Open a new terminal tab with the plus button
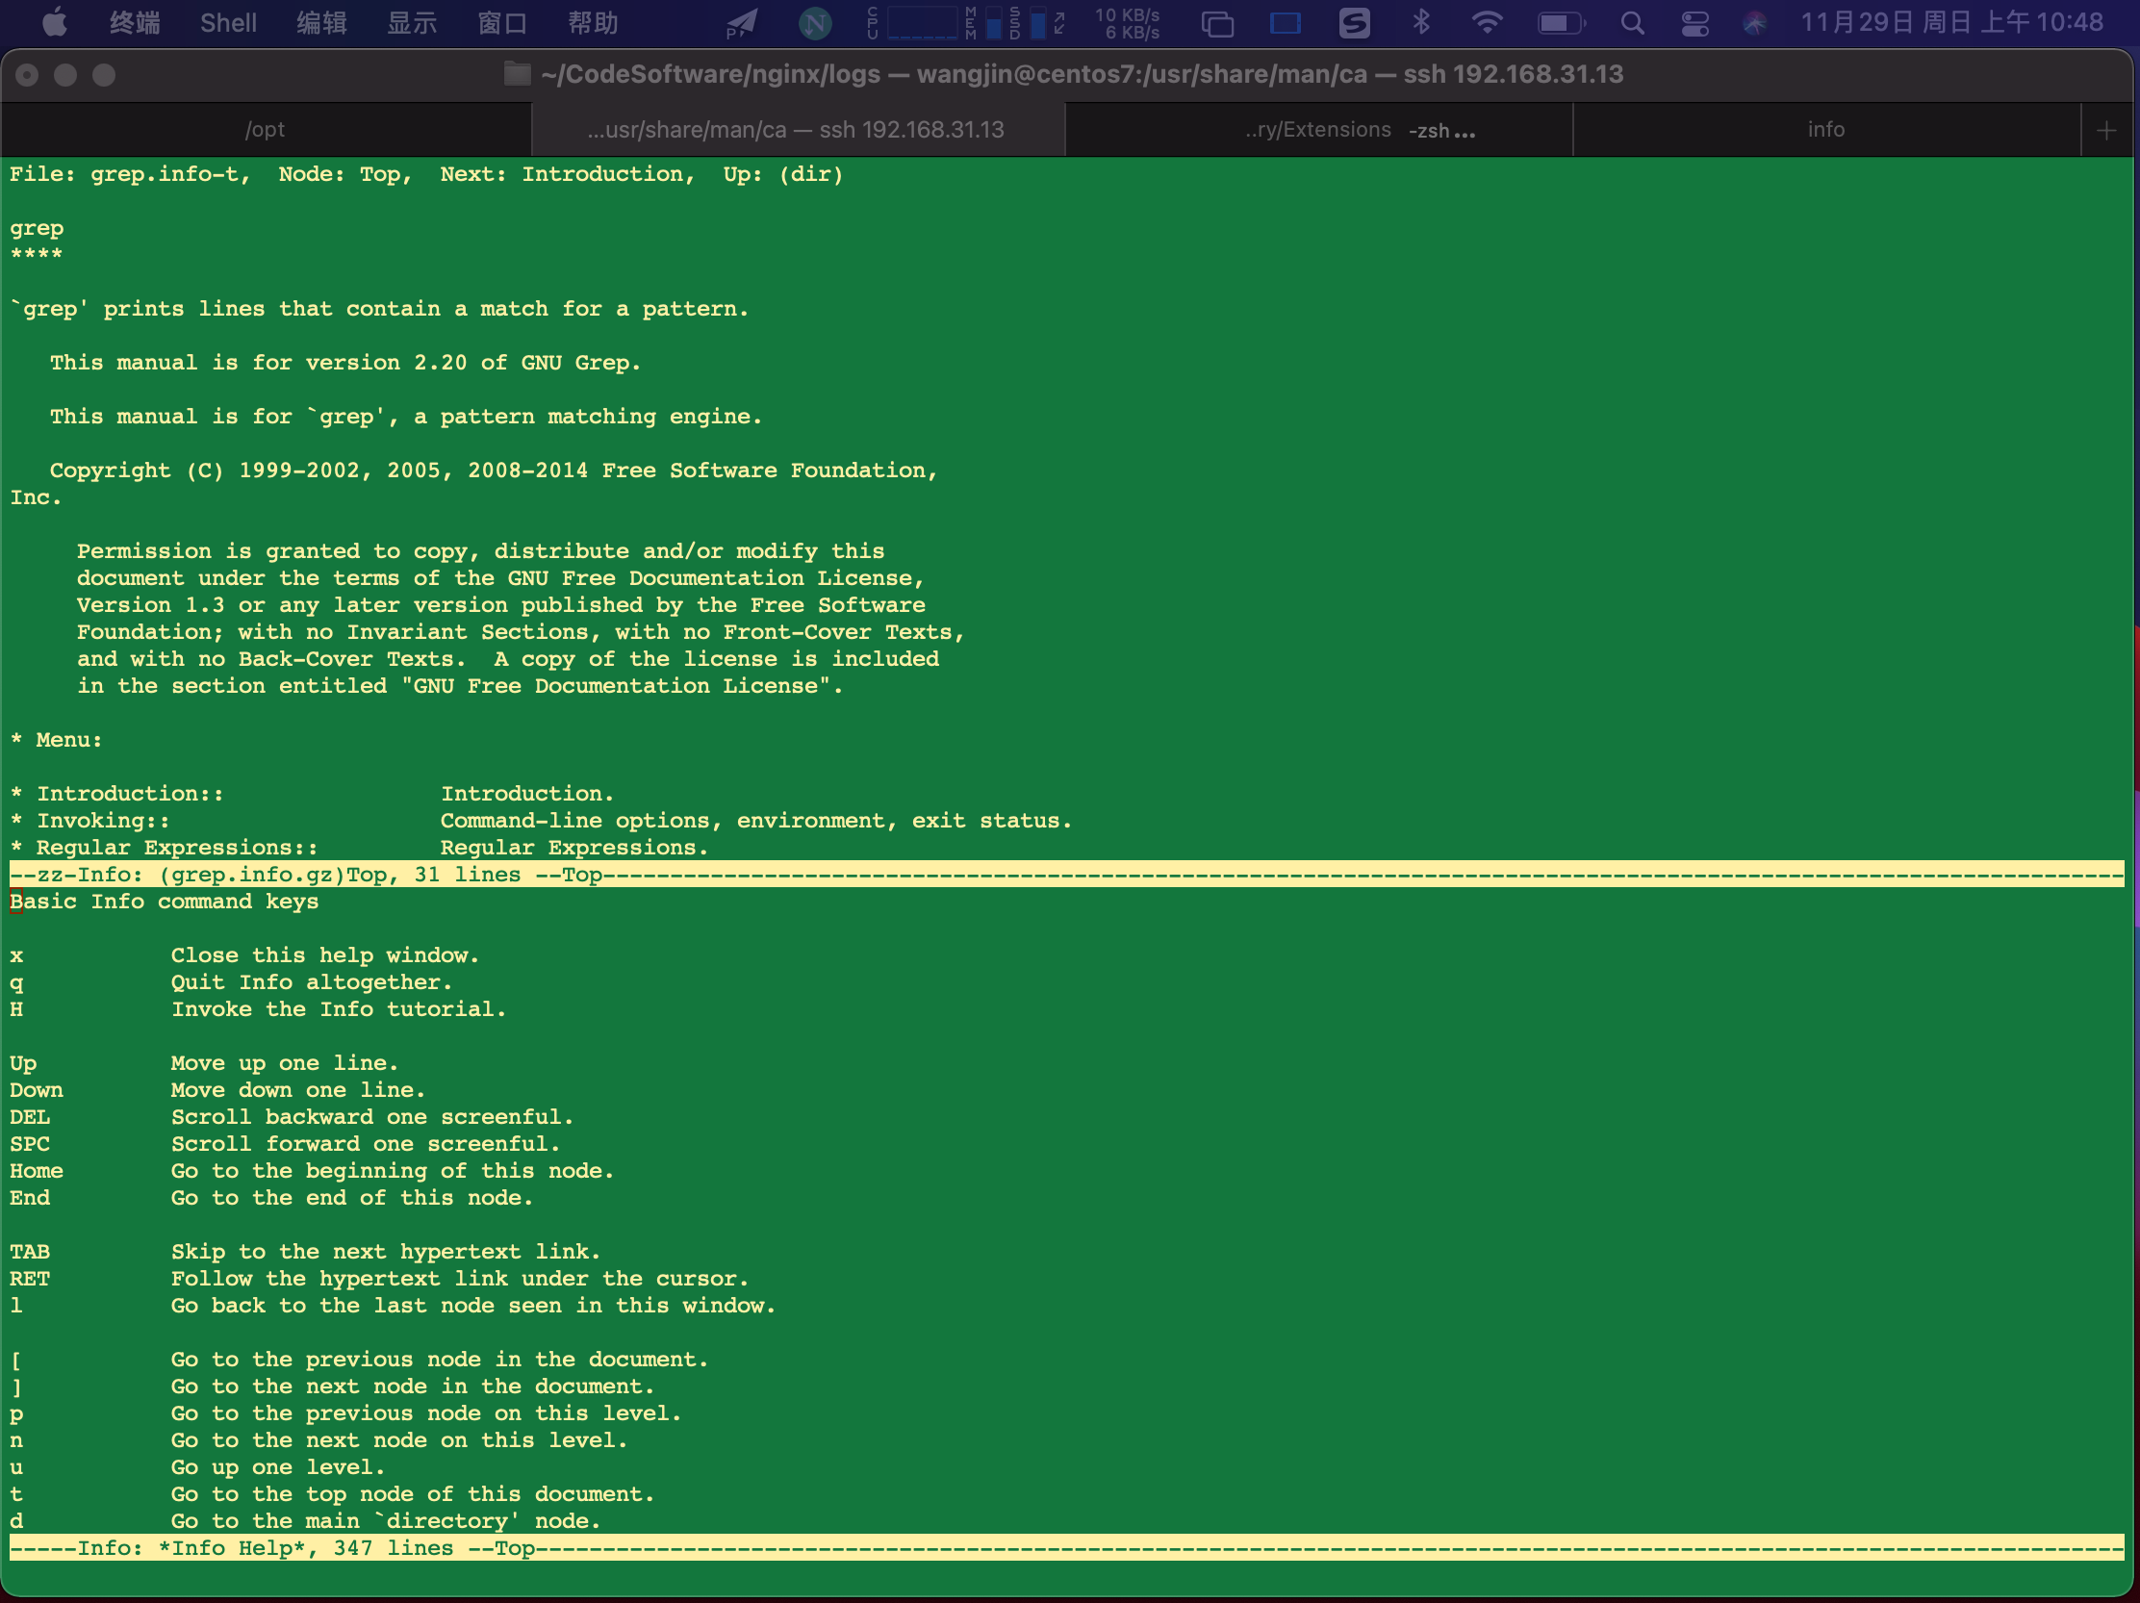 [2106, 129]
